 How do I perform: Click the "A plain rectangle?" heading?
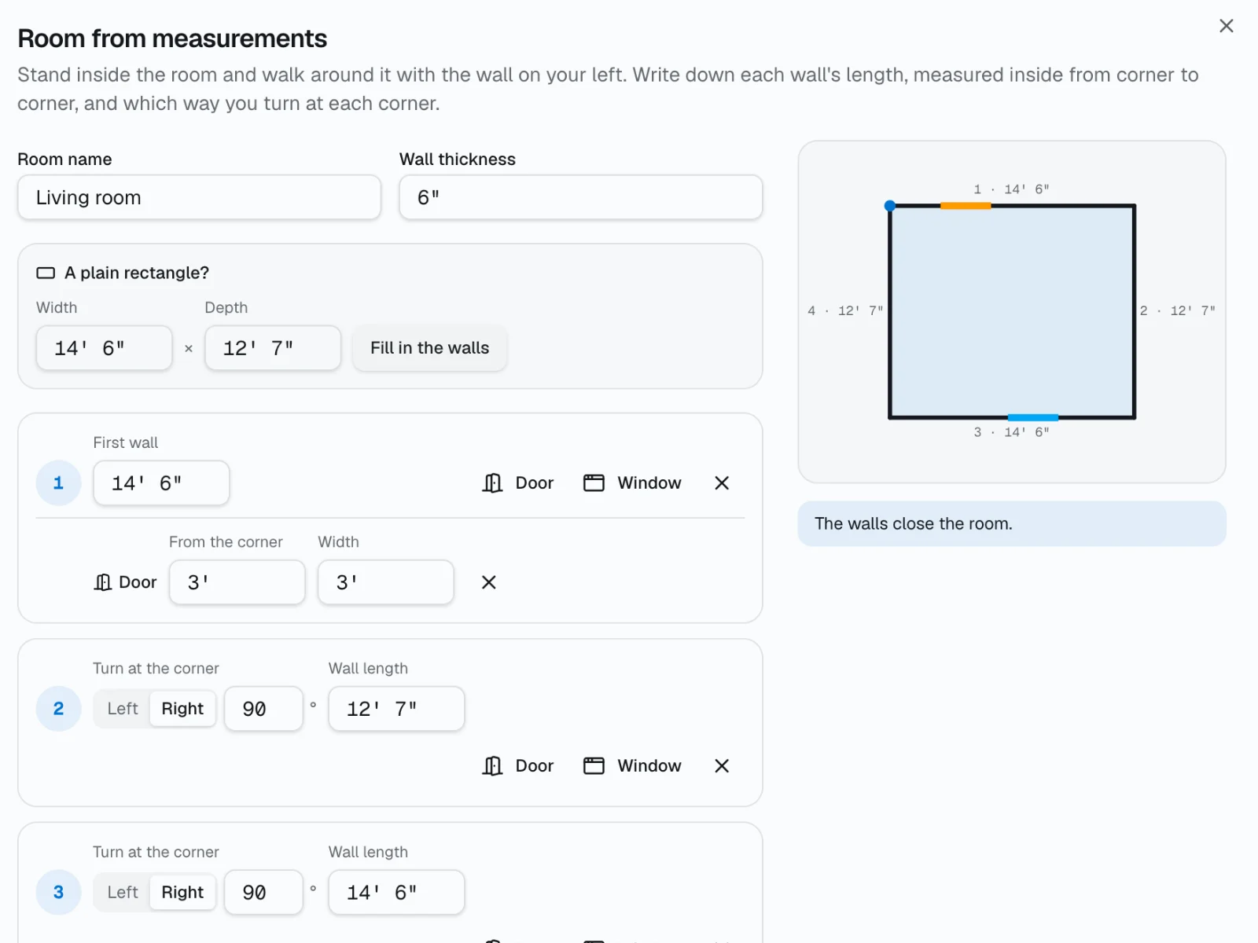pyautogui.click(x=137, y=273)
